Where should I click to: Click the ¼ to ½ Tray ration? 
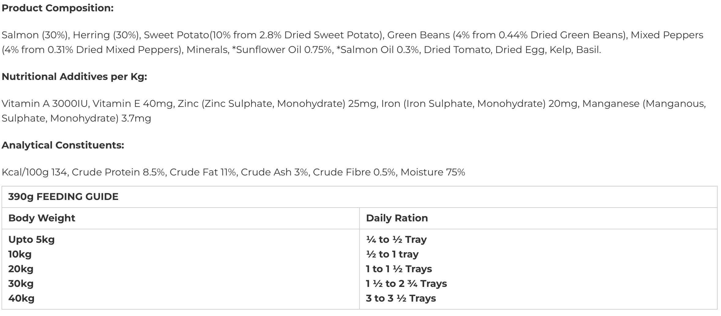click(396, 239)
